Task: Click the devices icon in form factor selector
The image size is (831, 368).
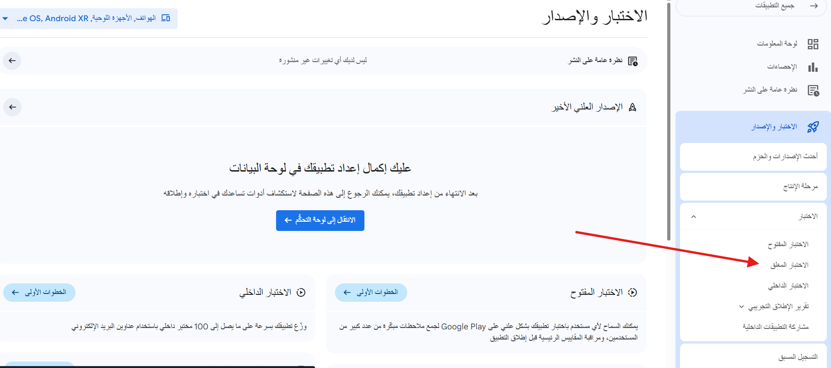Action: pos(166,18)
